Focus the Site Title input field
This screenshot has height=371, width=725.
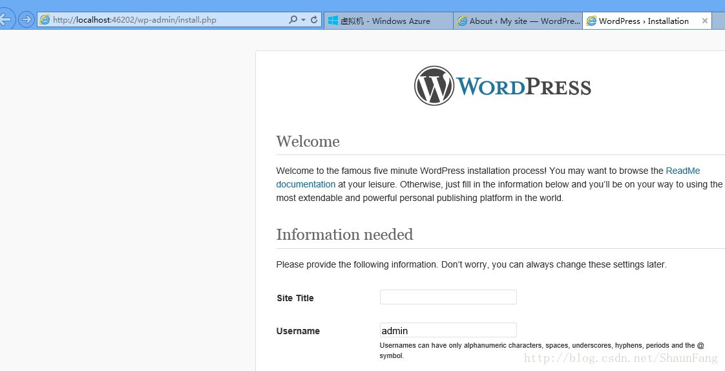click(x=448, y=297)
